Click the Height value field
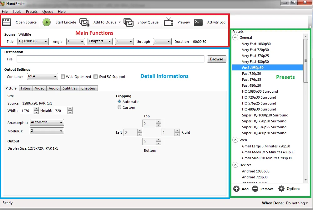 click(61, 111)
